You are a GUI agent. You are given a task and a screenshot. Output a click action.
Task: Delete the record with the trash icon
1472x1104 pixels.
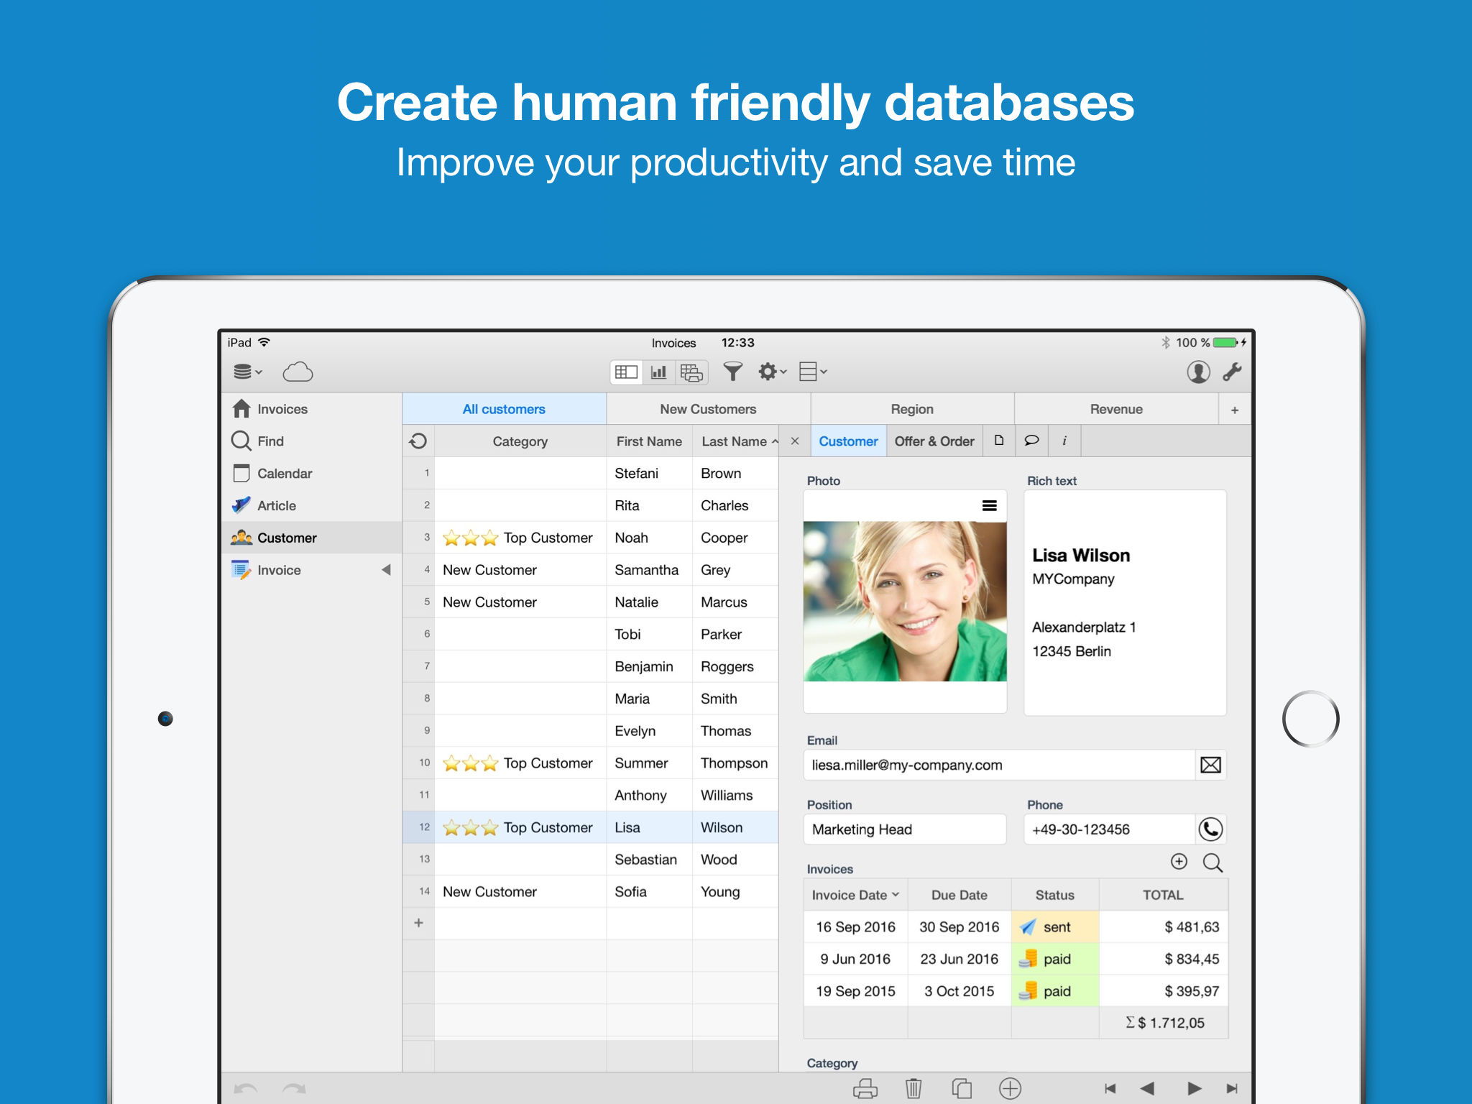point(914,1088)
